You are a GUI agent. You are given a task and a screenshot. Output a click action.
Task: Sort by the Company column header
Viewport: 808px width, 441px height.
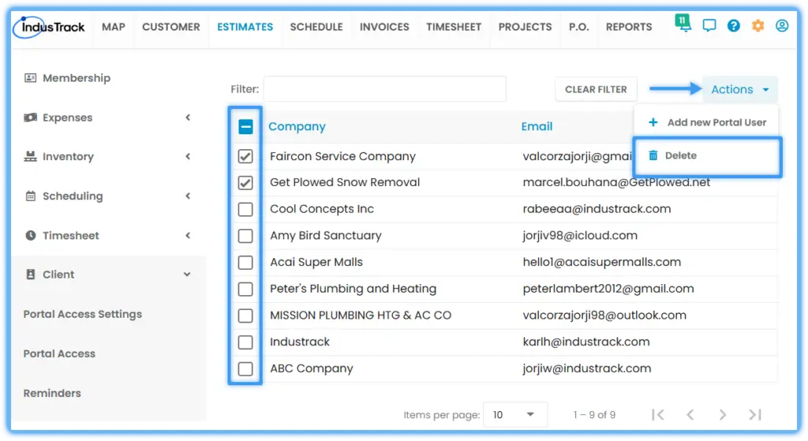tap(297, 127)
